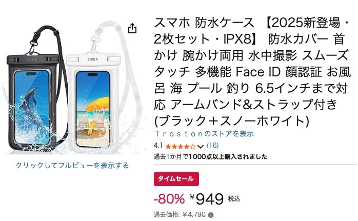Viewport: 358px width, 221px height.
Task: Click the struck-through ¥4,790 price
Action: (194, 215)
